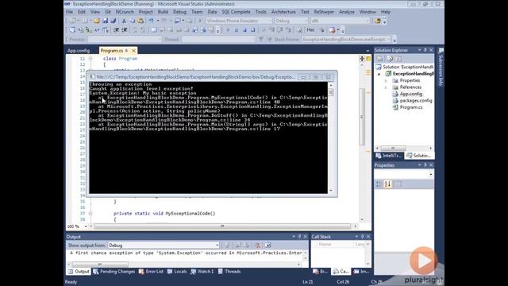Click the pin icon of Solution Explorer

(x=425, y=50)
